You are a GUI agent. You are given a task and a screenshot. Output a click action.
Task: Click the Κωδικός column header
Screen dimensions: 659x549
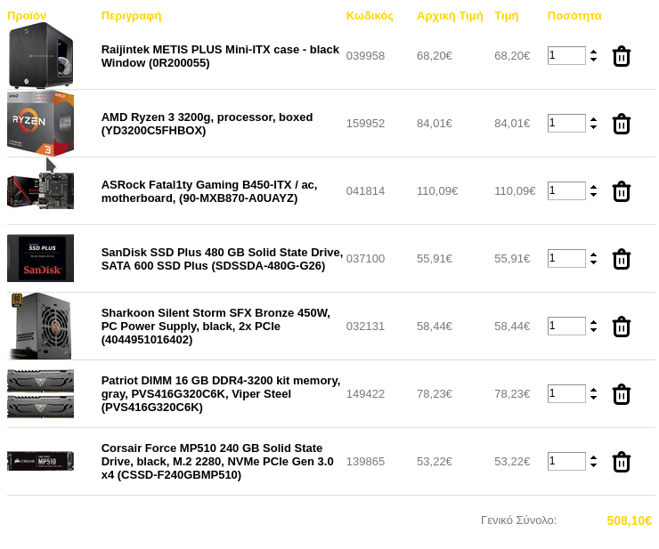pyautogui.click(x=370, y=16)
